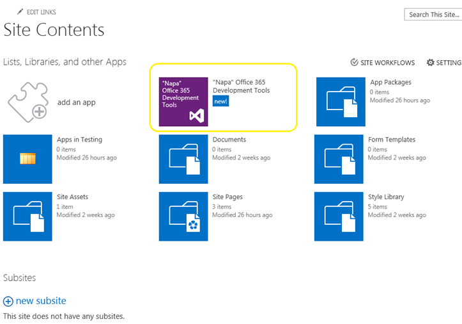Open the purple Napa Office 365 tile
Viewport: 462px width, 324px height.
183,102
